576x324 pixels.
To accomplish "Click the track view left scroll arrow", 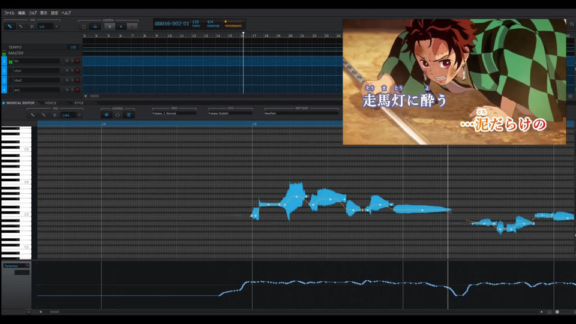I will pyautogui.click(x=86, y=96).
